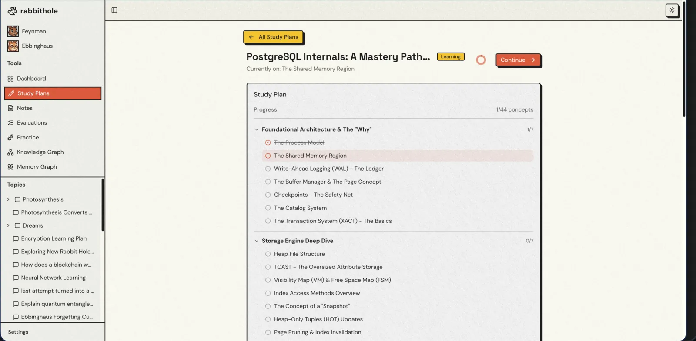Click the main page scrollbar
Screen dimensions: 696x341
click(x=684, y=59)
